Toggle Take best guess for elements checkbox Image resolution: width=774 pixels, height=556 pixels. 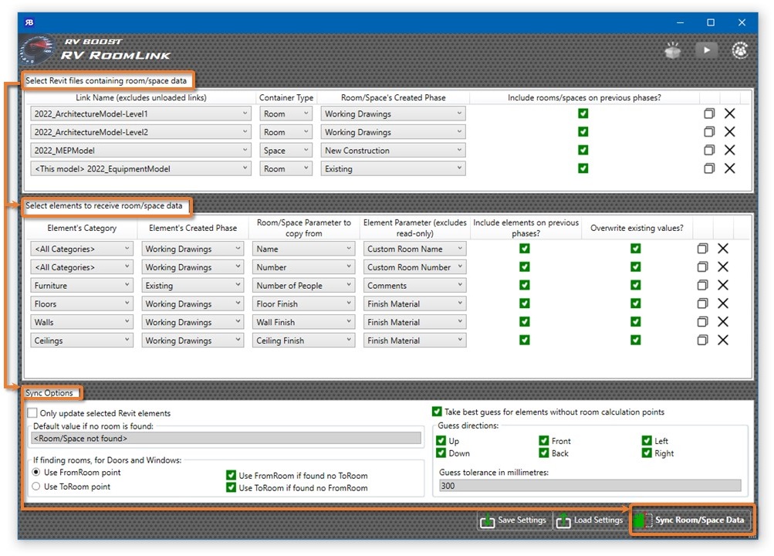pos(437,412)
